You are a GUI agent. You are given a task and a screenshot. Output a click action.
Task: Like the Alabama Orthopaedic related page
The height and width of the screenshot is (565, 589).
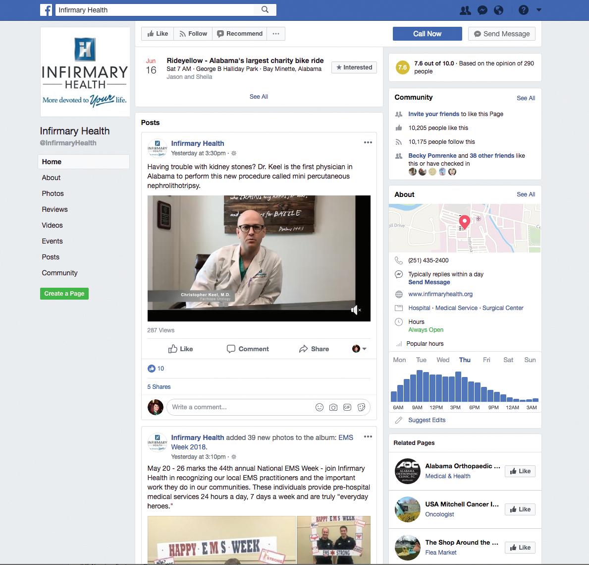pyautogui.click(x=520, y=471)
